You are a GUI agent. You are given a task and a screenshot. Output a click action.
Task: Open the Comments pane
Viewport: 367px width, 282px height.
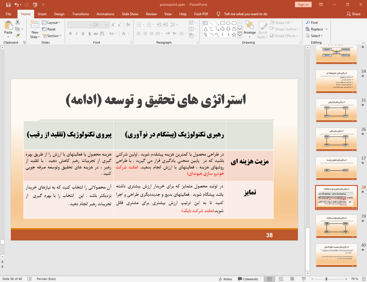[248, 279]
